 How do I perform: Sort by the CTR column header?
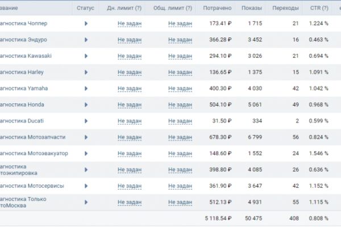319,8
